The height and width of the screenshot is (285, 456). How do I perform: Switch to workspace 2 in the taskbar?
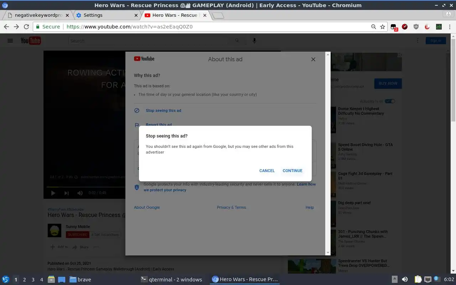[24, 280]
